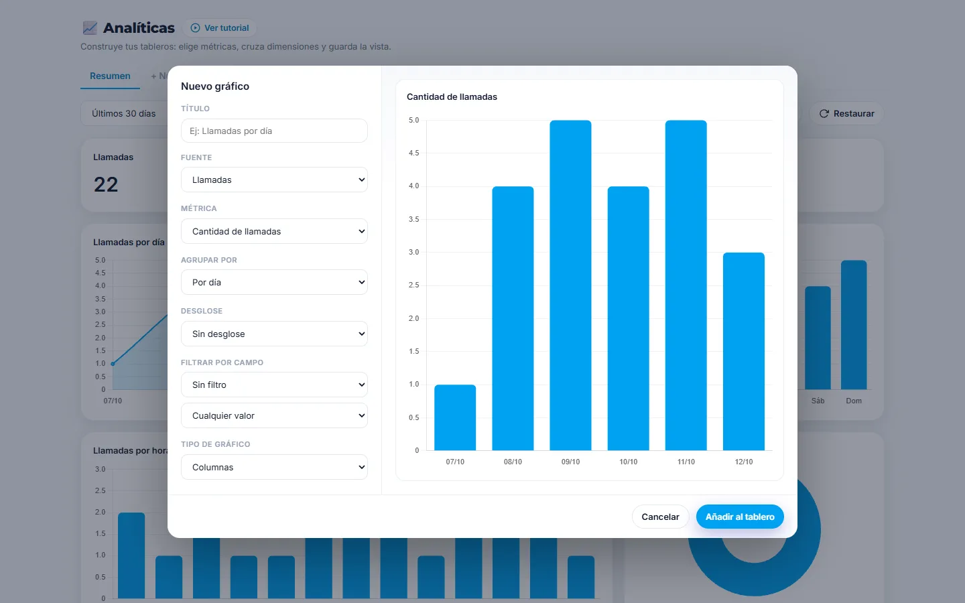Click the 12/10 bar in the preview chart
The height and width of the screenshot is (603, 965).
click(743, 351)
